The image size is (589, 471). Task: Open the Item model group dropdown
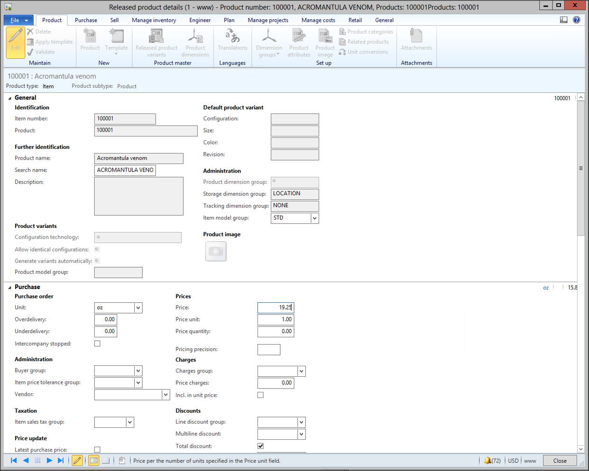pos(314,218)
